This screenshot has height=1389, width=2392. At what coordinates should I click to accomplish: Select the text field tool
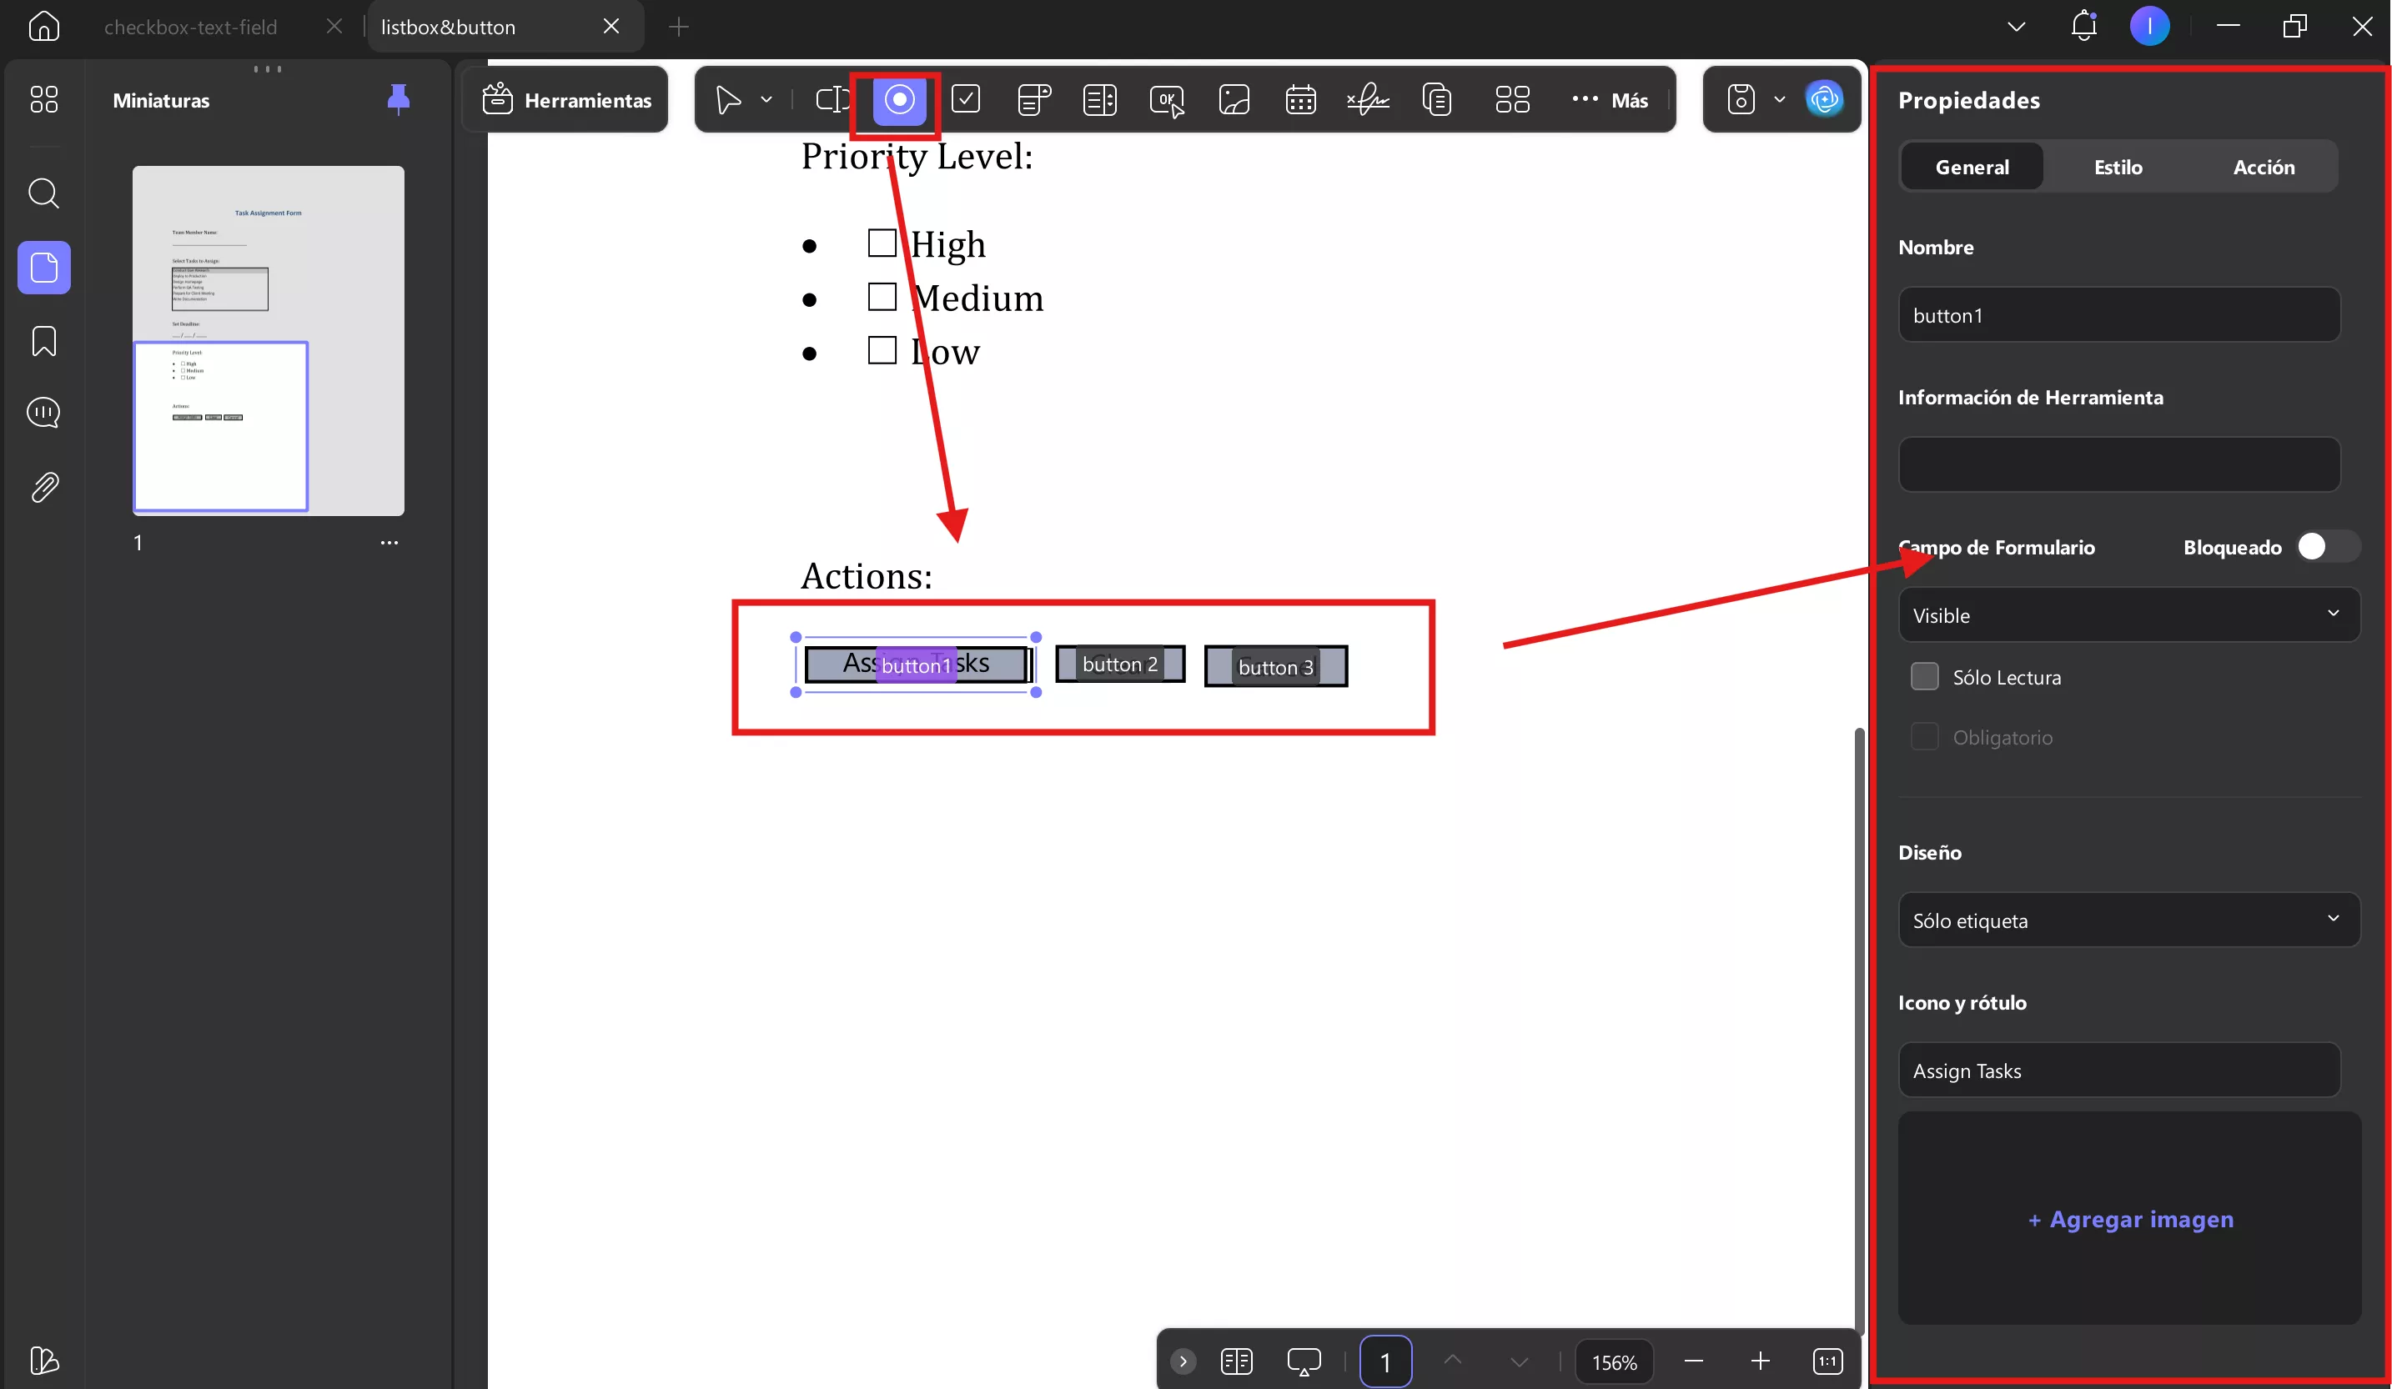[x=832, y=99]
